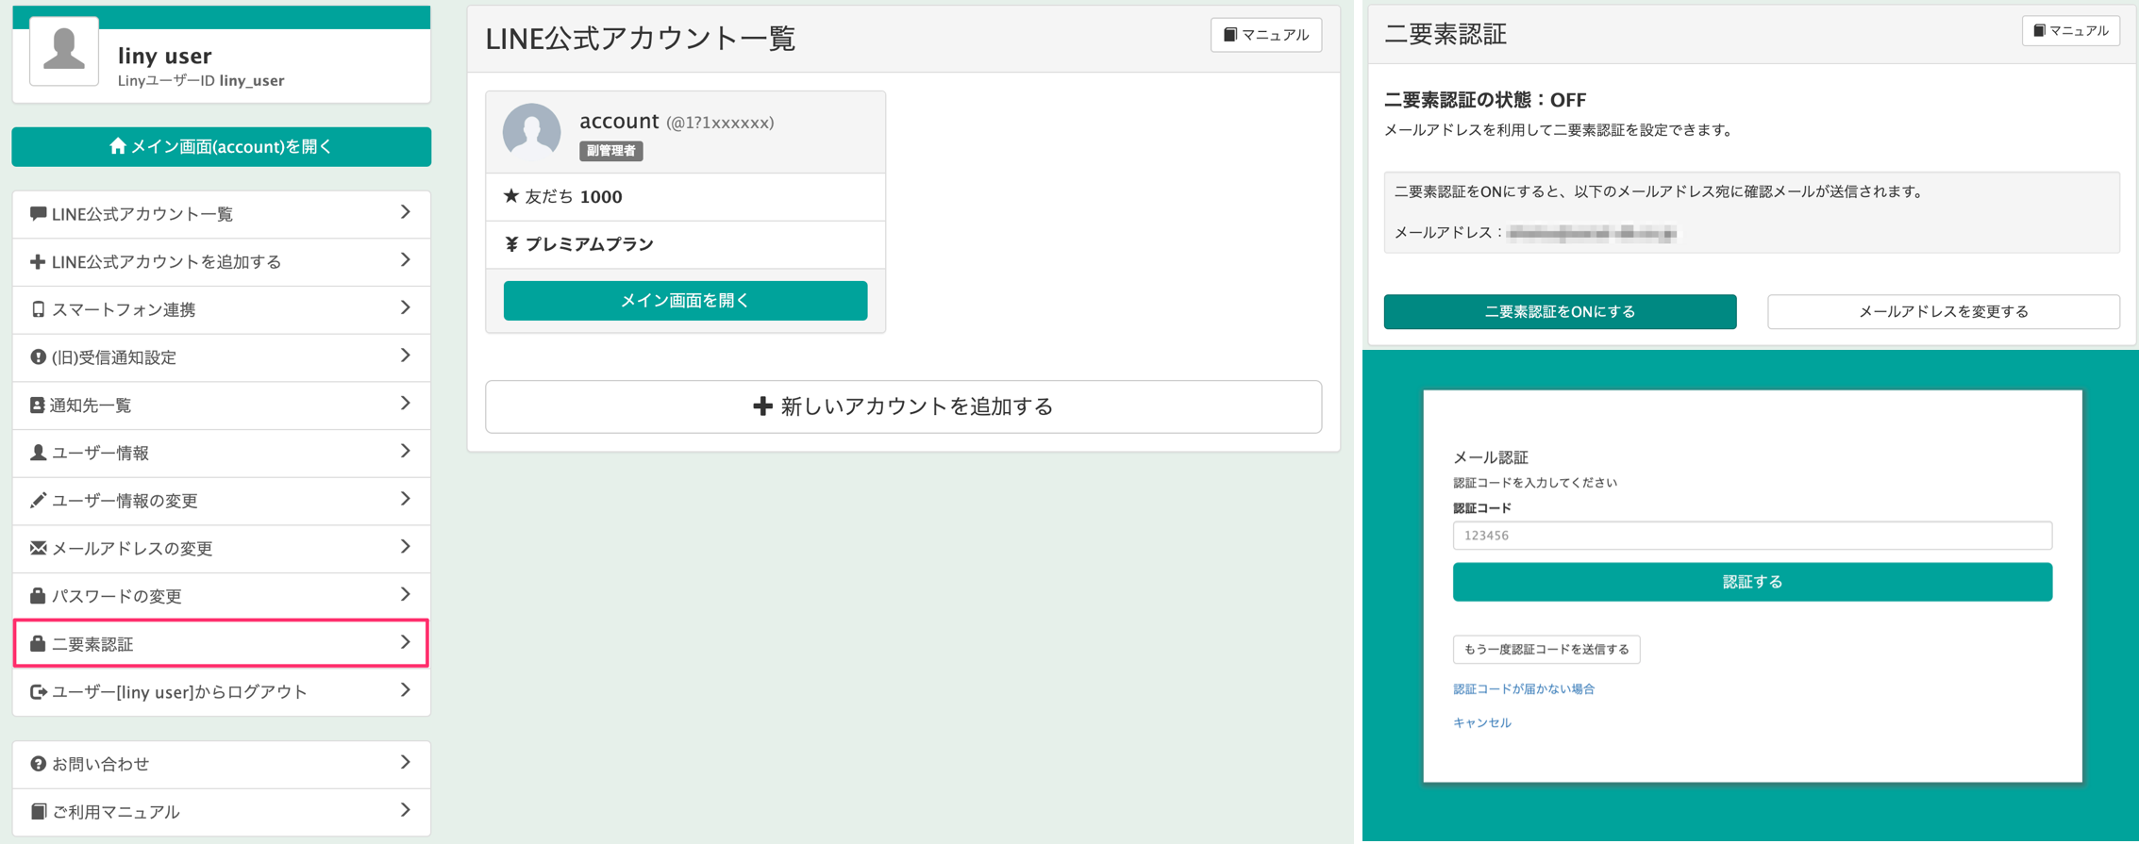Click the キャンセル link
Image resolution: width=2139 pixels, height=844 pixels.
coord(1481,722)
